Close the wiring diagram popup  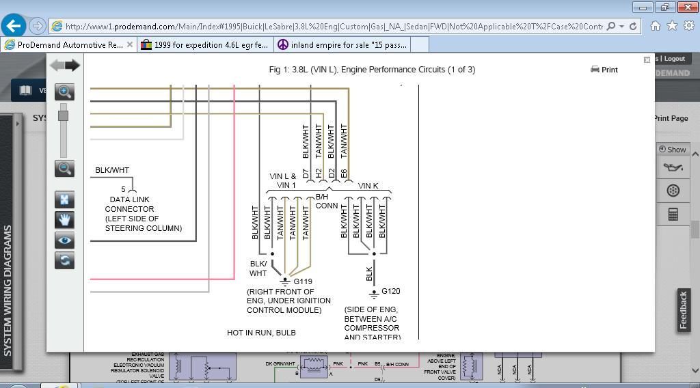pos(647,60)
